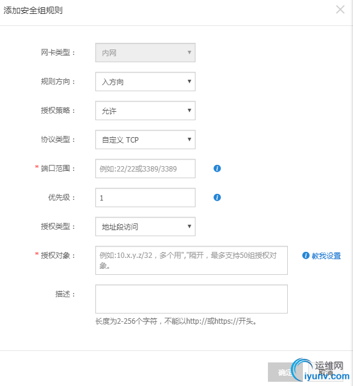Open the 教我设置 help link

pyautogui.click(x=326, y=256)
